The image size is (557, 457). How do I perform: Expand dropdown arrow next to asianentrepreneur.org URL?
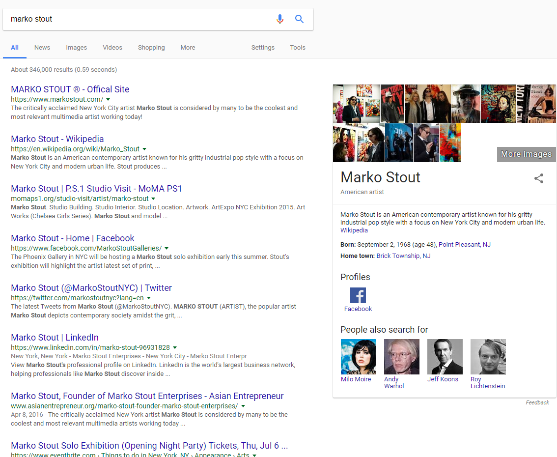(243, 406)
